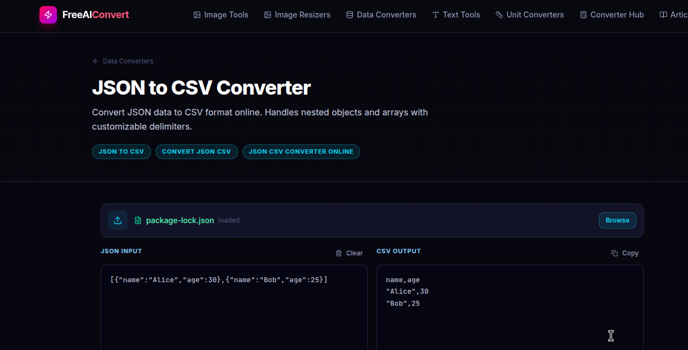
Task: Click the FreeAIConvert lightning bolt logo
Action: coord(48,15)
